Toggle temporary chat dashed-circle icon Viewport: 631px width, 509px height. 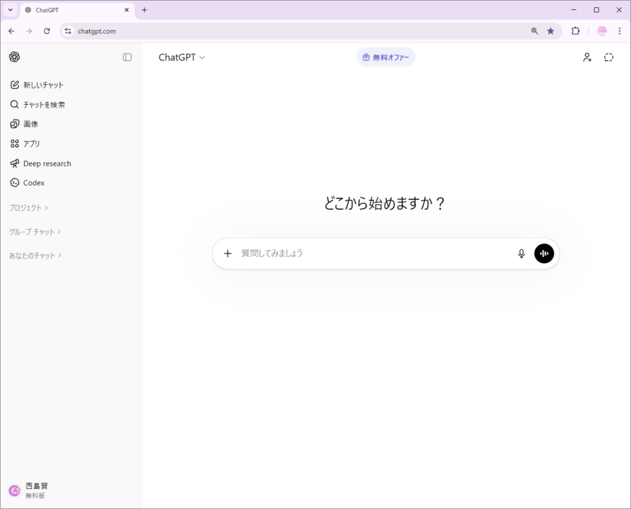pyautogui.click(x=609, y=57)
